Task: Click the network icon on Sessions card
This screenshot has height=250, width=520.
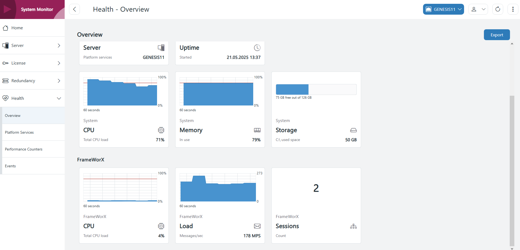Action: [x=353, y=226]
